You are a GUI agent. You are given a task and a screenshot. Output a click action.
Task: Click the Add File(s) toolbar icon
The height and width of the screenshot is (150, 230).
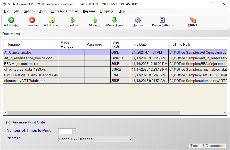11,20
